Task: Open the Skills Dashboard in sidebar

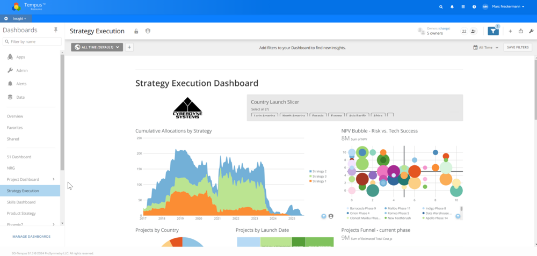Action: [x=21, y=202]
